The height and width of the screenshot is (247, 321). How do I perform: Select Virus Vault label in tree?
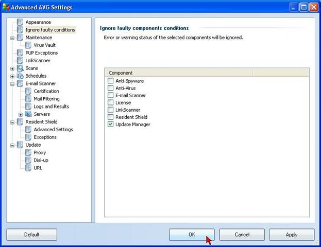45,45
